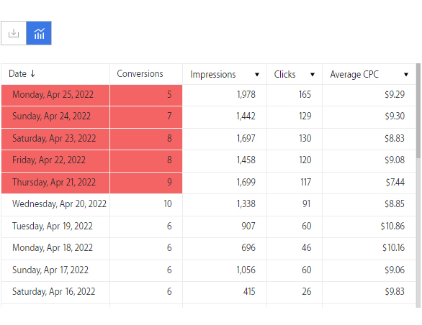This screenshot has height=325, width=422.
Task: Click the $10.86 Average CPC value
Action: 392,226
